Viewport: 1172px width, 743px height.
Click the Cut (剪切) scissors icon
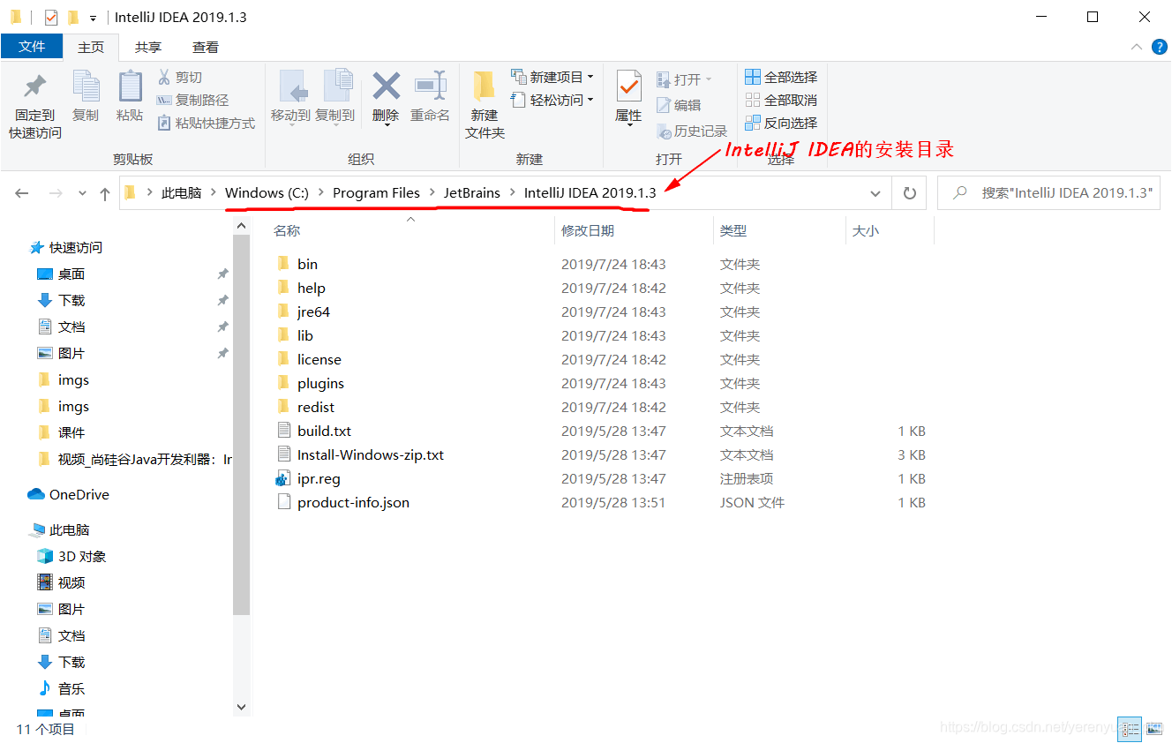[164, 77]
